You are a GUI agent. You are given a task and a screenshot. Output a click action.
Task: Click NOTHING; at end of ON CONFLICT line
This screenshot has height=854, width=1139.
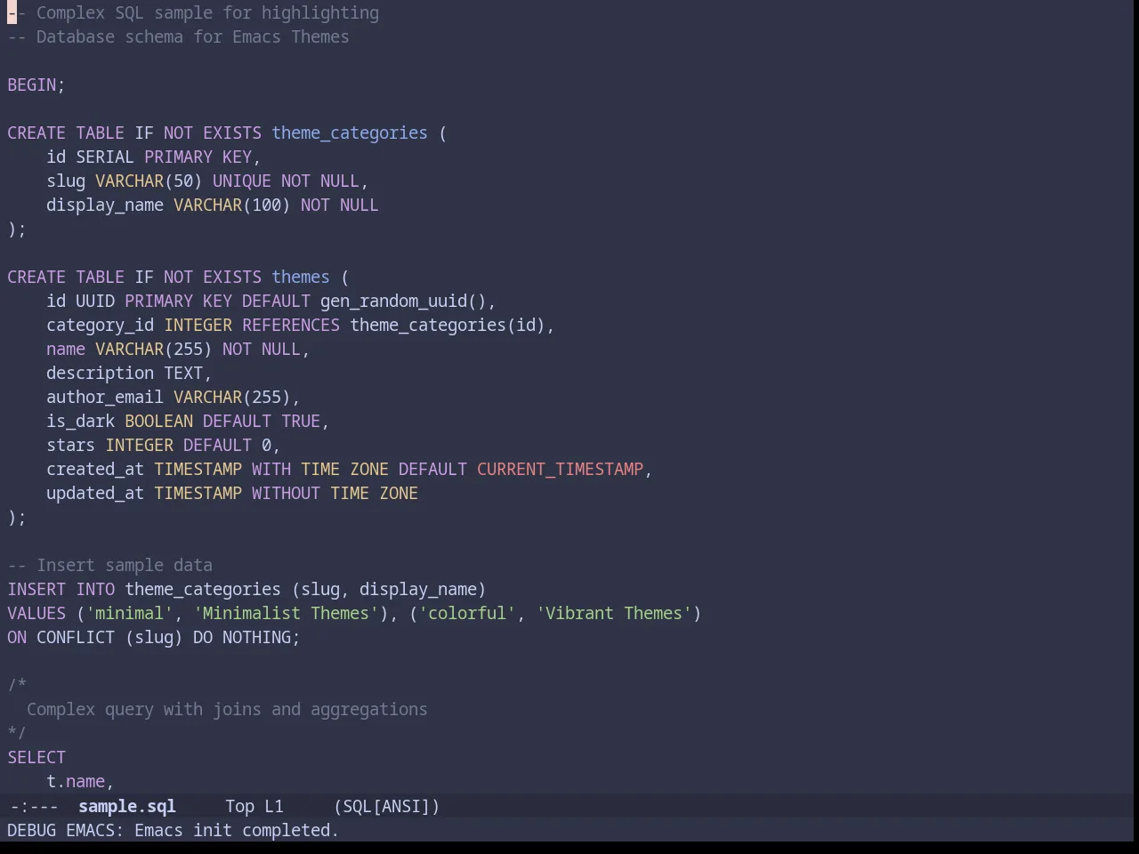(262, 637)
